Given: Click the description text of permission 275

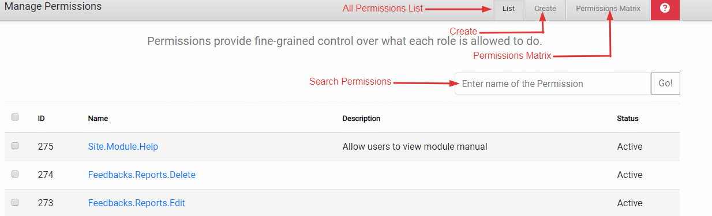Looking at the screenshot, I should [x=415, y=147].
